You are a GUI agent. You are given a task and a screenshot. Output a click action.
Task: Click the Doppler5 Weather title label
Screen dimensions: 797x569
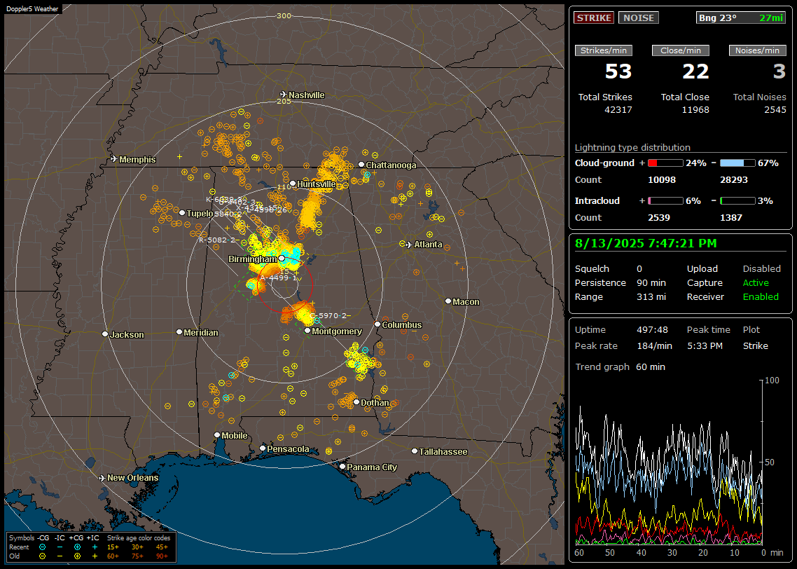tap(32, 8)
